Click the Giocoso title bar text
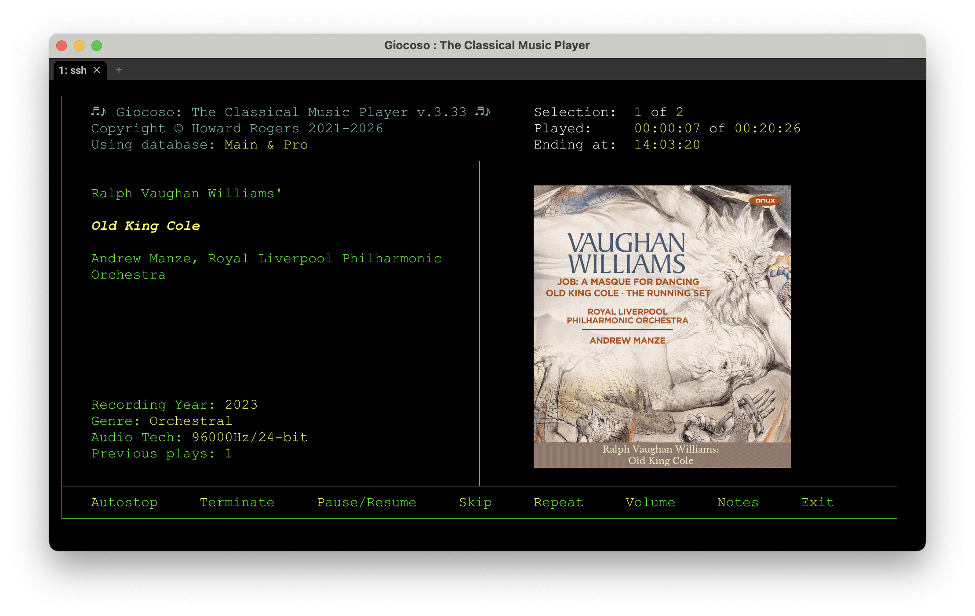 [x=487, y=45]
